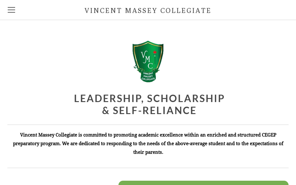The height and width of the screenshot is (185, 296).
Task: Click the word SCHOLARSHIP in the heading
Action: pyautogui.click(x=186, y=98)
